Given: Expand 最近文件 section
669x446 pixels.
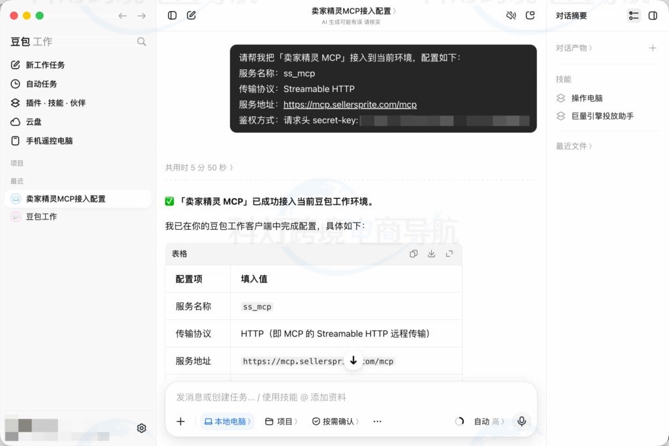Looking at the screenshot, I should point(574,146).
